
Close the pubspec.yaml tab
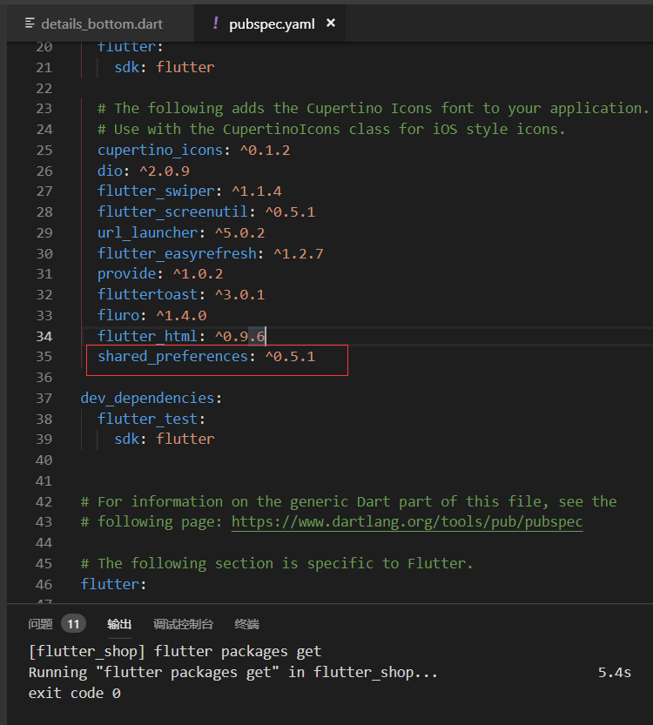click(x=331, y=23)
